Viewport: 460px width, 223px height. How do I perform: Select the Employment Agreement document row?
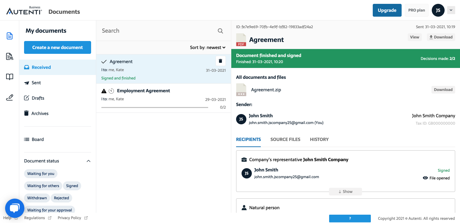click(x=164, y=98)
